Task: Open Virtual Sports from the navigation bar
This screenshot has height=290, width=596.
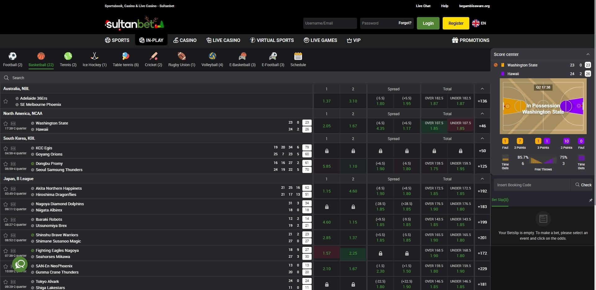Action: pos(272,40)
